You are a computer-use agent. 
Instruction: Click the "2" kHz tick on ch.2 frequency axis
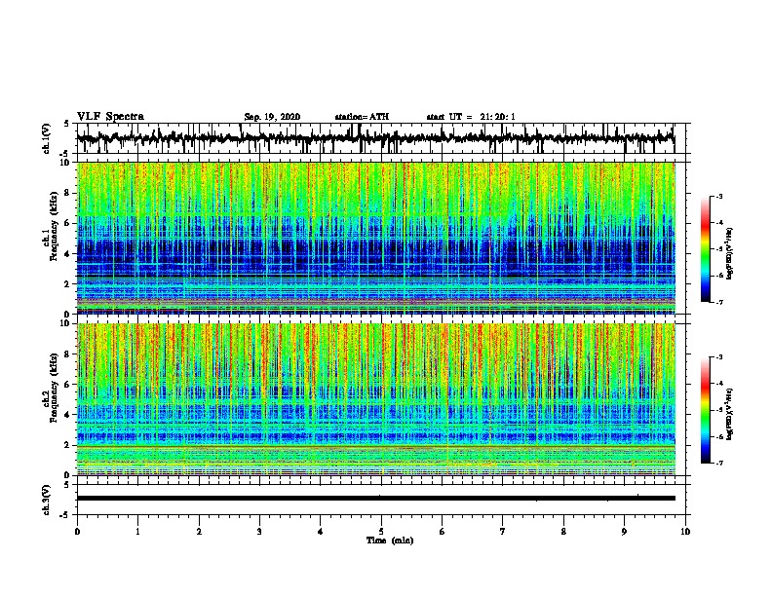click(x=68, y=445)
